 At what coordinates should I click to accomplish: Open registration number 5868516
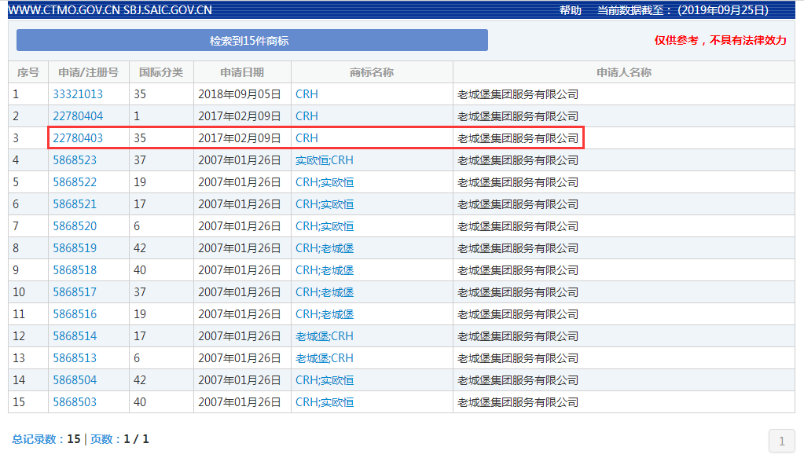tap(75, 314)
